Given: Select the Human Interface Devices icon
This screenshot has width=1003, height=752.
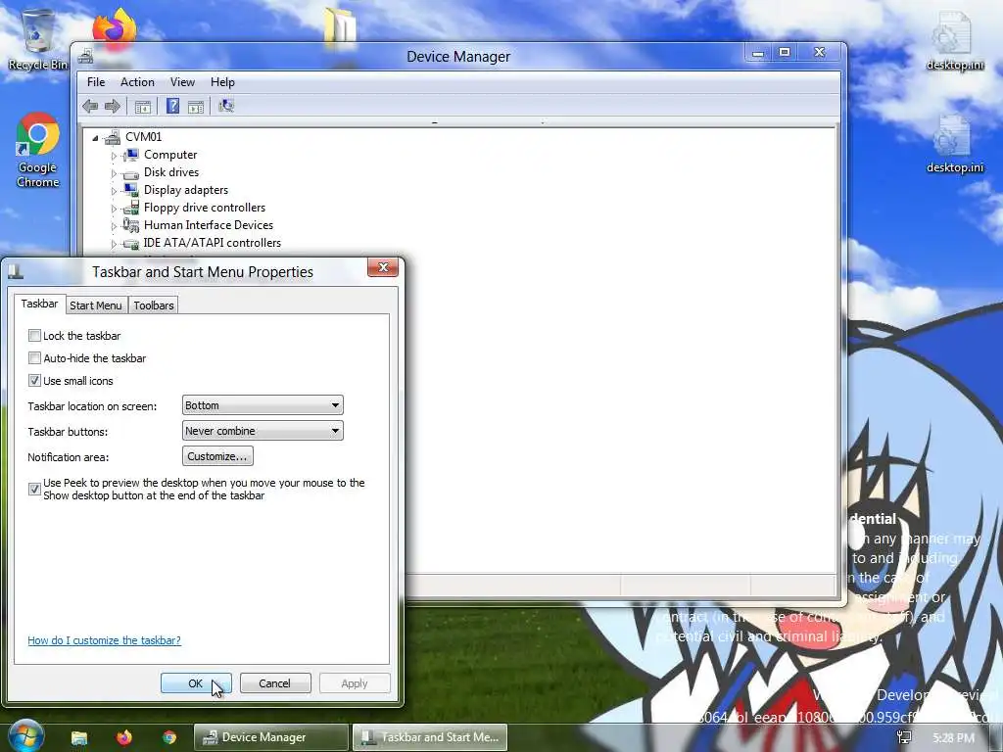Looking at the screenshot, I should click(x=131, y=225).
